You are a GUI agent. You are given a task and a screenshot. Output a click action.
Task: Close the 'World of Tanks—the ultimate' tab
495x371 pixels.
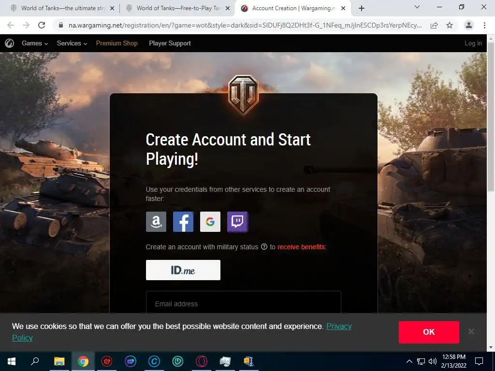[x=112, y=9]
